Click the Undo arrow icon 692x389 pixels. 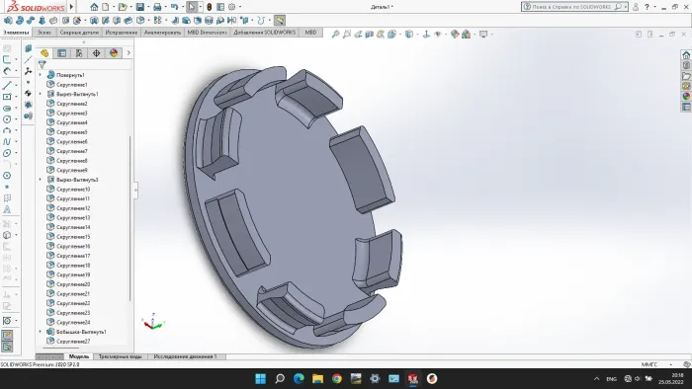[174, 7]
